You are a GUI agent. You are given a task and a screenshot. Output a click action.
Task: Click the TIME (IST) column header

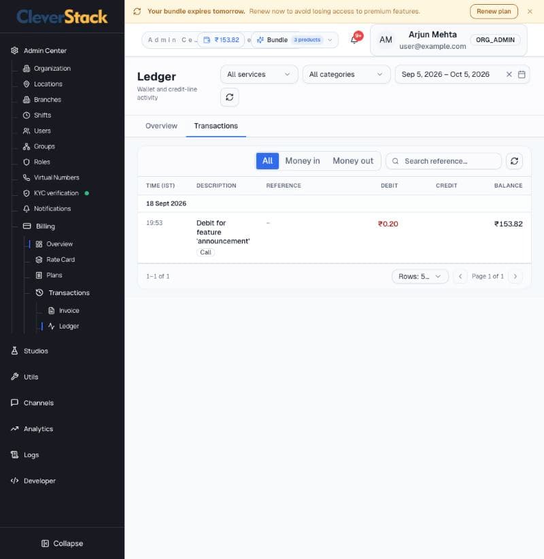pos(160,186)
